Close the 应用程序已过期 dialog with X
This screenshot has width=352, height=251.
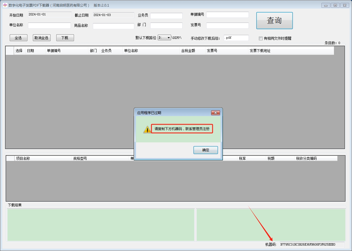coord(215,113)
